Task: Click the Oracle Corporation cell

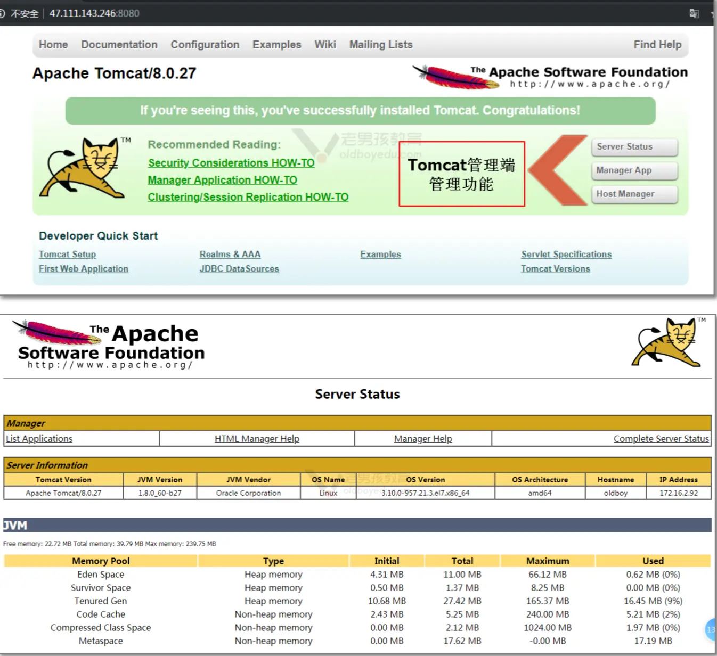Action: click(248, 493)
